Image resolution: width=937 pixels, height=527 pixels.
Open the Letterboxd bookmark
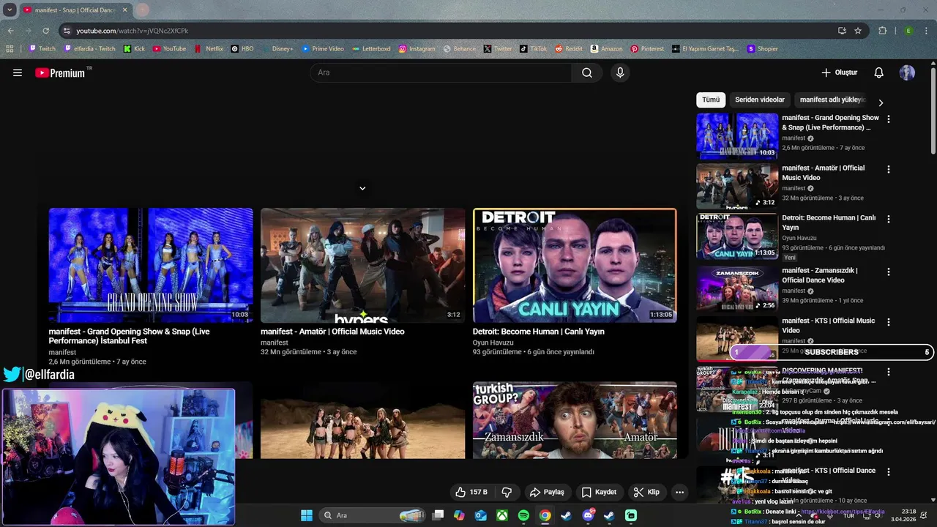pyautogui.click(x=371, y=49)
